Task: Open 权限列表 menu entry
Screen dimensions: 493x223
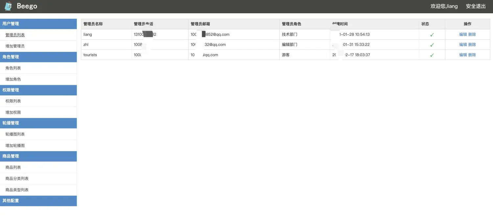Action: 13,101
